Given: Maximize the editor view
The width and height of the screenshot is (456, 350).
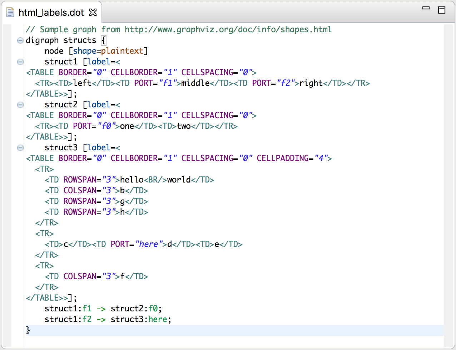Looking at the screenshot, I should pyautogui.click(x=442, y=10).
